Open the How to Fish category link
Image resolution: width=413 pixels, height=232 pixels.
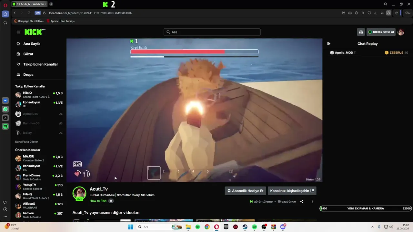pos(98,201)
